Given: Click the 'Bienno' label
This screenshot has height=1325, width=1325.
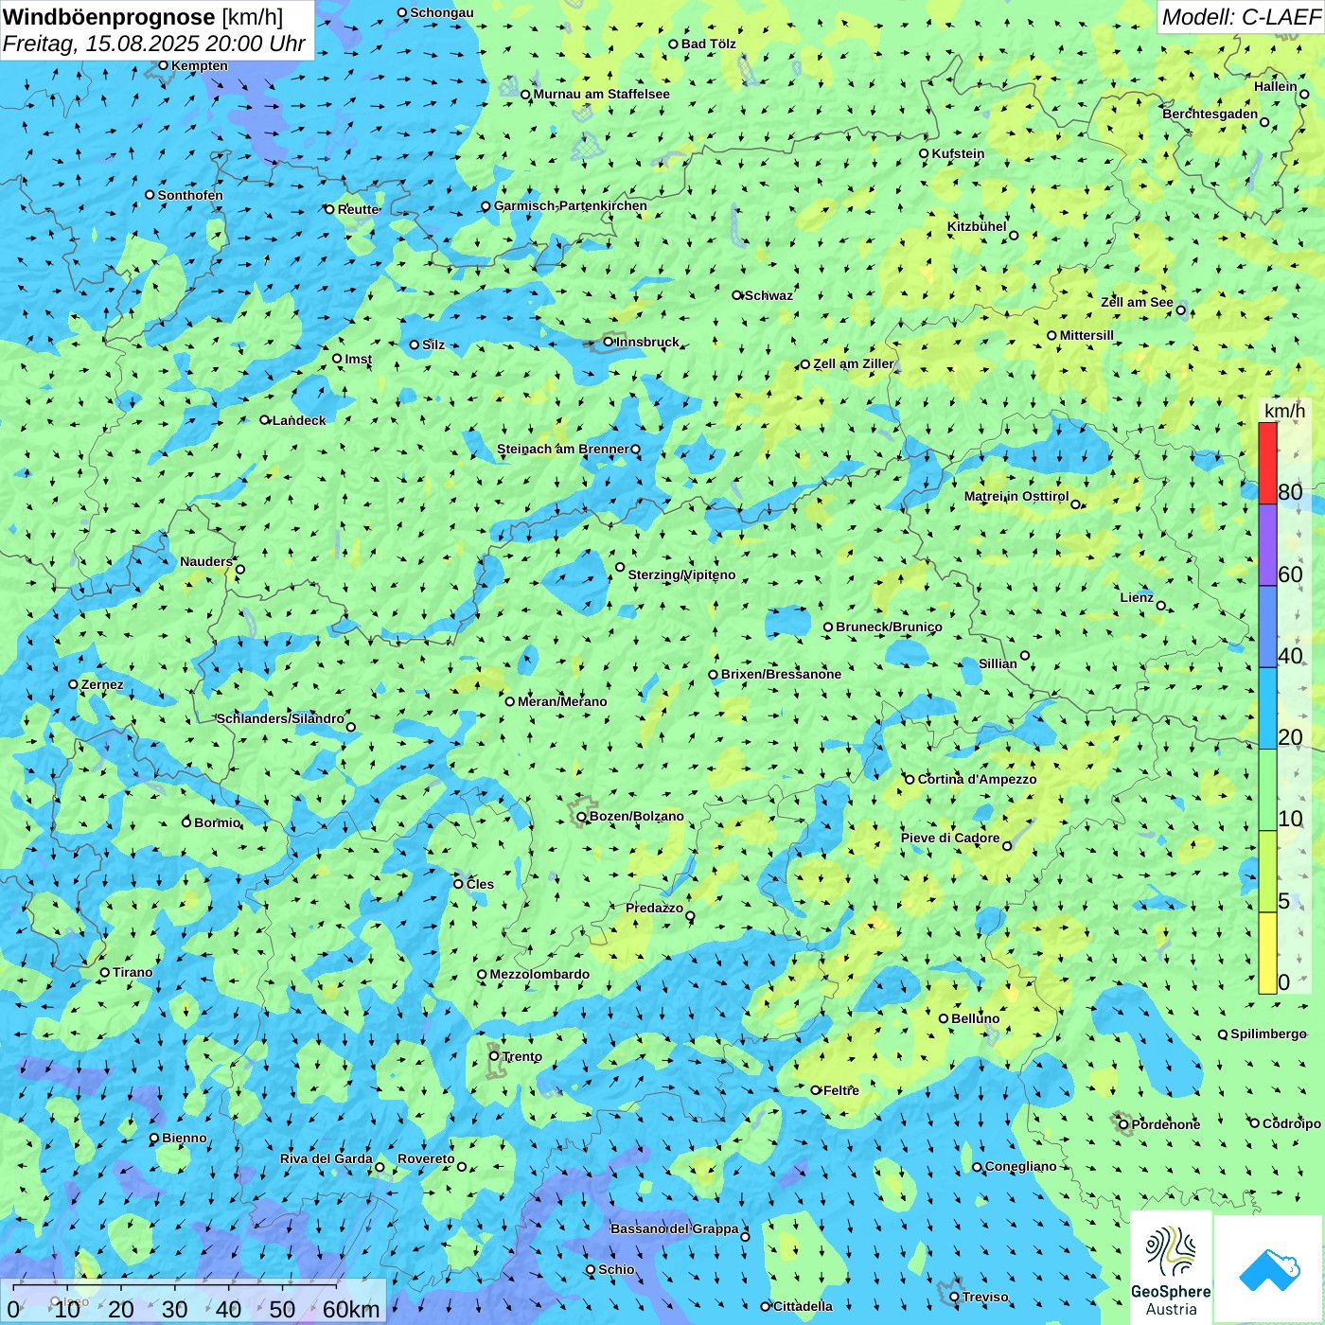Looking at the screenshot, I should pyautogui.click(x=185, y=1138).
